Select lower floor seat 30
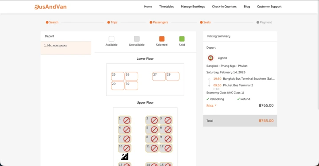Screen dimensions: 319x166 pyautogui.click(x=132, y=85)
